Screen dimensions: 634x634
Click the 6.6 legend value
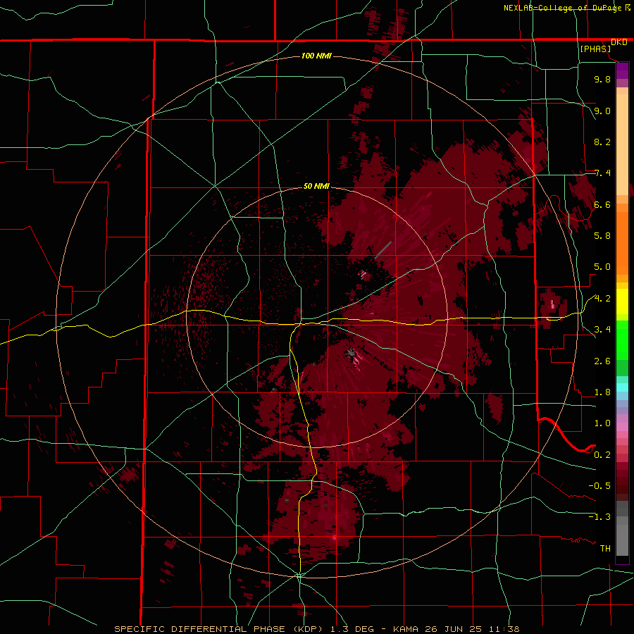(x=602, y=204)
